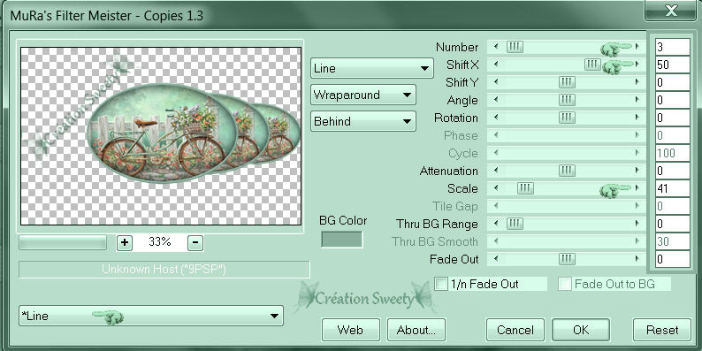Click right arrow of Thru BG Range slider

[x=637, y=224]
